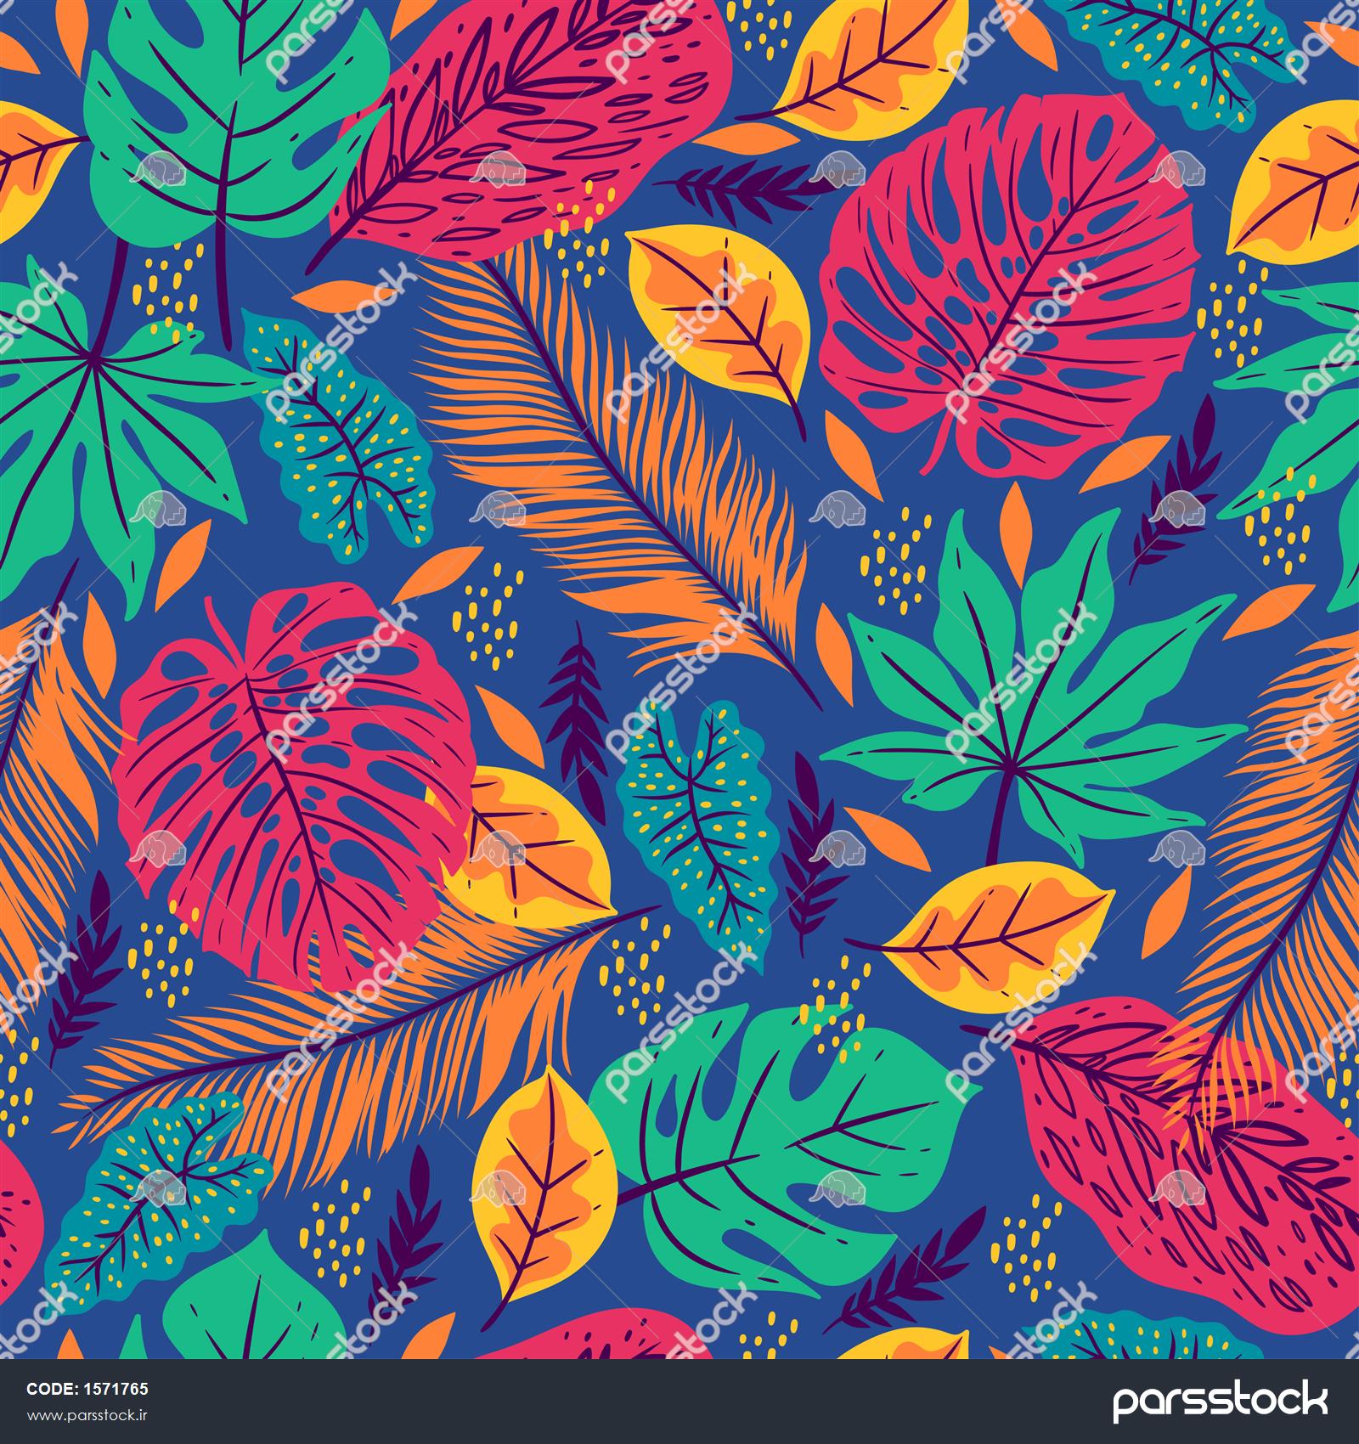
Task: Click the yellow-orange leaf left of upper-right monstera
Action: (722, 314)
